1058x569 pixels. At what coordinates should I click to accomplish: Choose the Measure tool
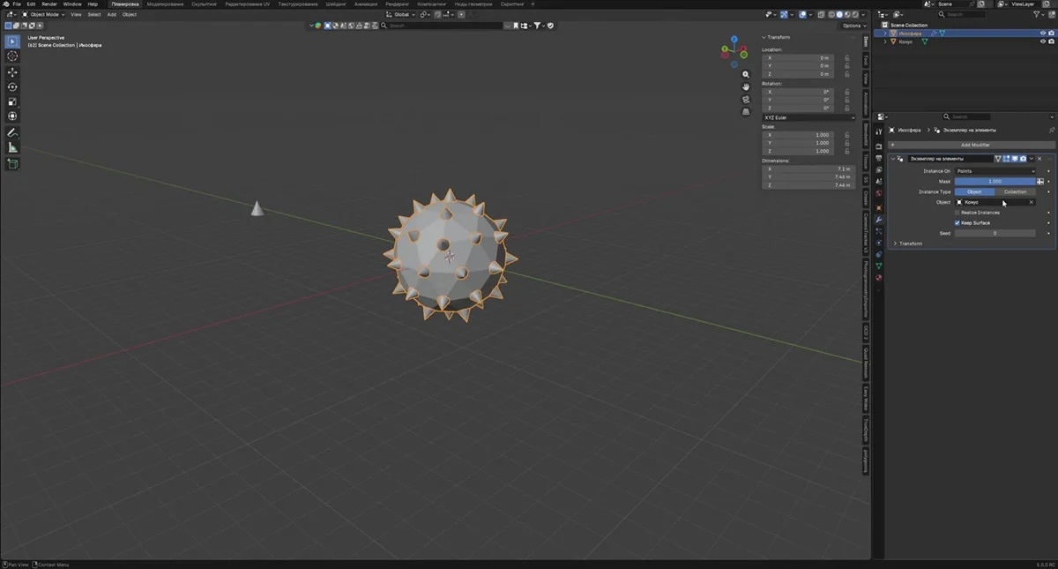[x=12, y=147]
